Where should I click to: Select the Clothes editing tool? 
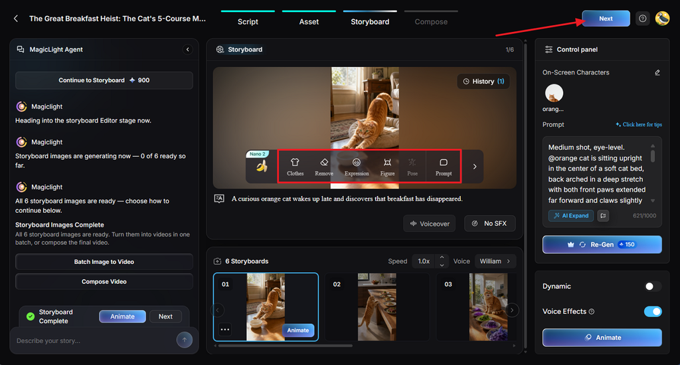(295, 167)
